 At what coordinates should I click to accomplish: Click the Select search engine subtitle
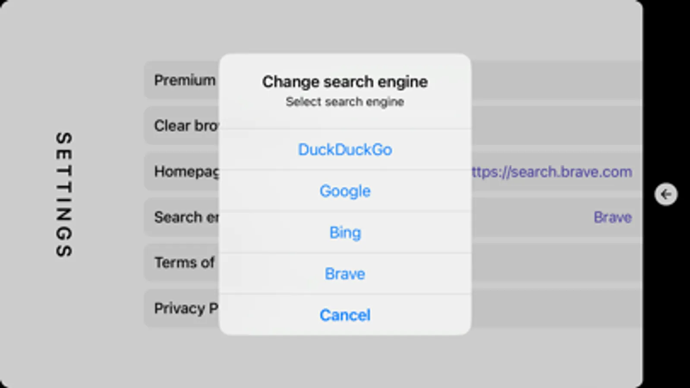click(x=345, y=102)
